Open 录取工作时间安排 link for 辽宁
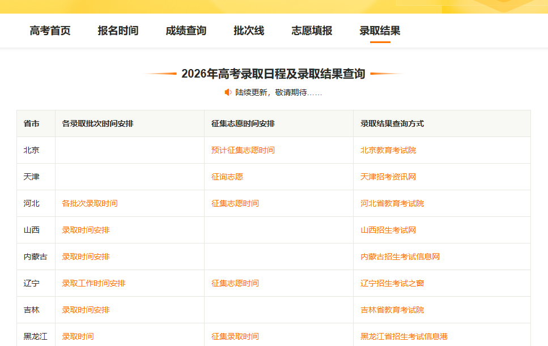This screenshot has height=346, width=548. coord(94,283)
